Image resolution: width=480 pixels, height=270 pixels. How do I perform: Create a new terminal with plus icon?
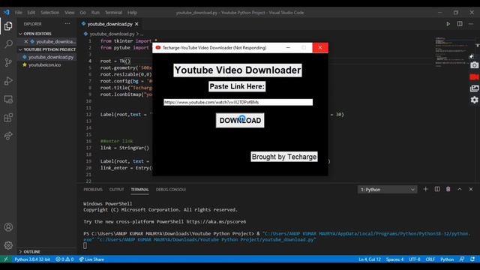point(425,189)
